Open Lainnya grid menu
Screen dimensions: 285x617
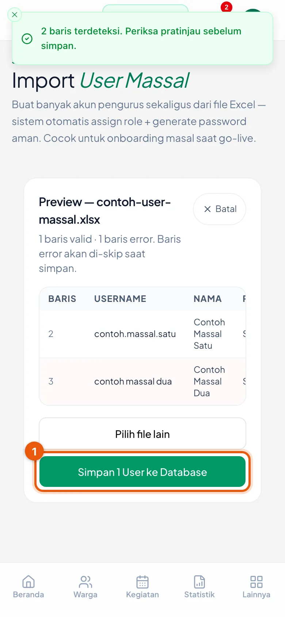(x=256, y=587)
